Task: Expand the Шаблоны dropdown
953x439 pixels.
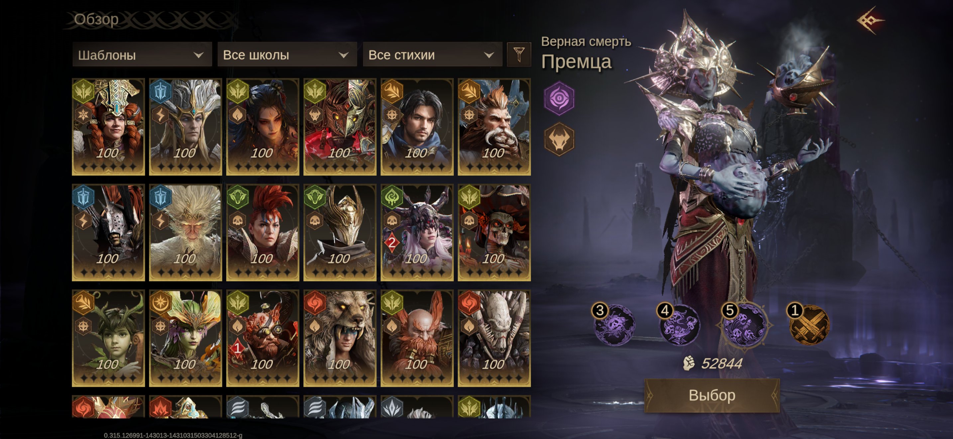Action: (142, 55)
